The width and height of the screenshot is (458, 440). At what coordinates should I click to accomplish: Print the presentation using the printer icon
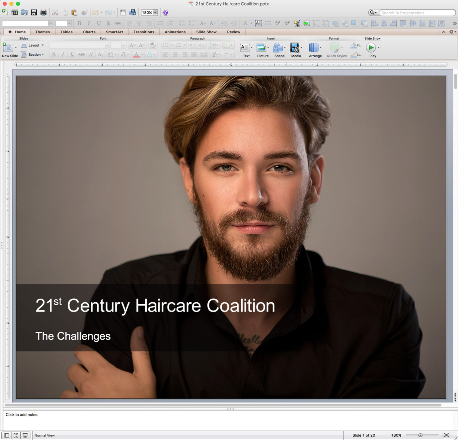pos(43,13)
